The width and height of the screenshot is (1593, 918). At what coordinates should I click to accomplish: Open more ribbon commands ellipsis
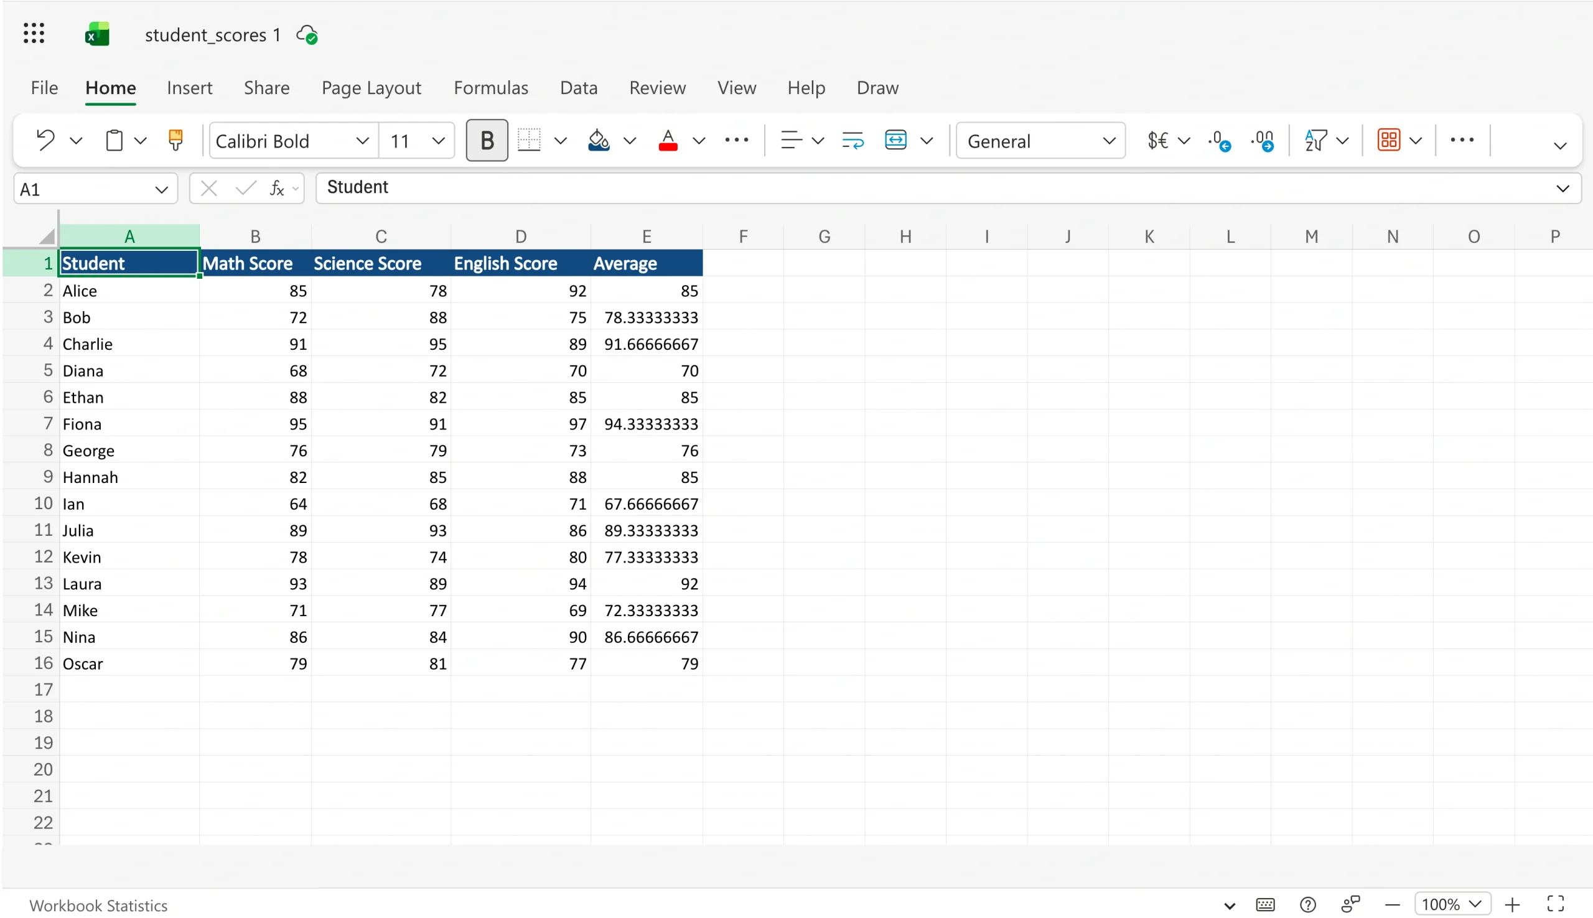pos(1462,140)
